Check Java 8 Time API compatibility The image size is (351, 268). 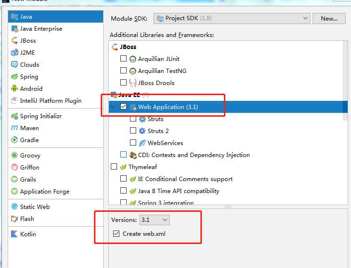click(x=123, y=190)
